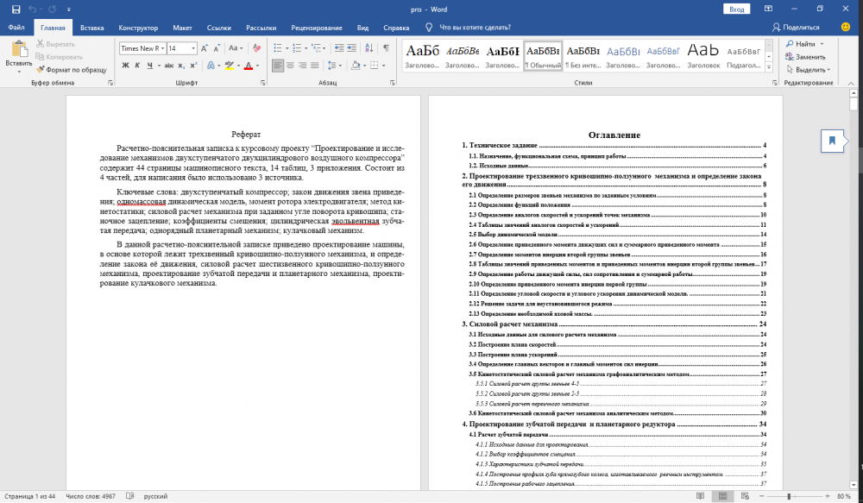Send feedback via the smiley face icon
The height and width of the screenshot is (503, 863).
[x=846, y=27]
